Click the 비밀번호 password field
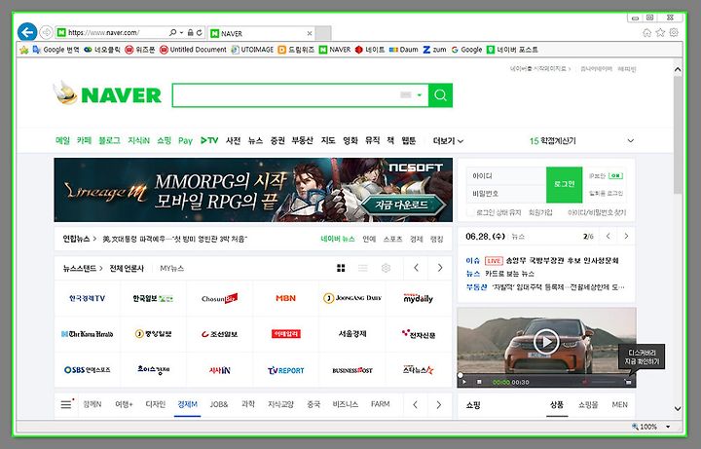Image resolution: width=701 pixels, height=449 pixels. (x=506, y=194)
